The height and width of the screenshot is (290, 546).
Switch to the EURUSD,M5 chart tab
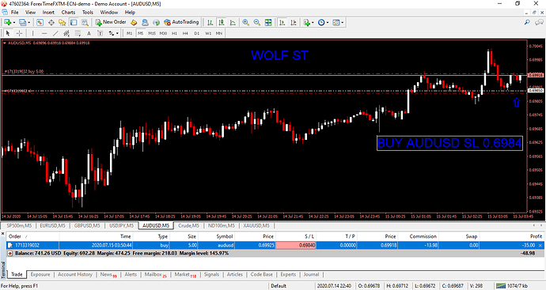point(52,226)
